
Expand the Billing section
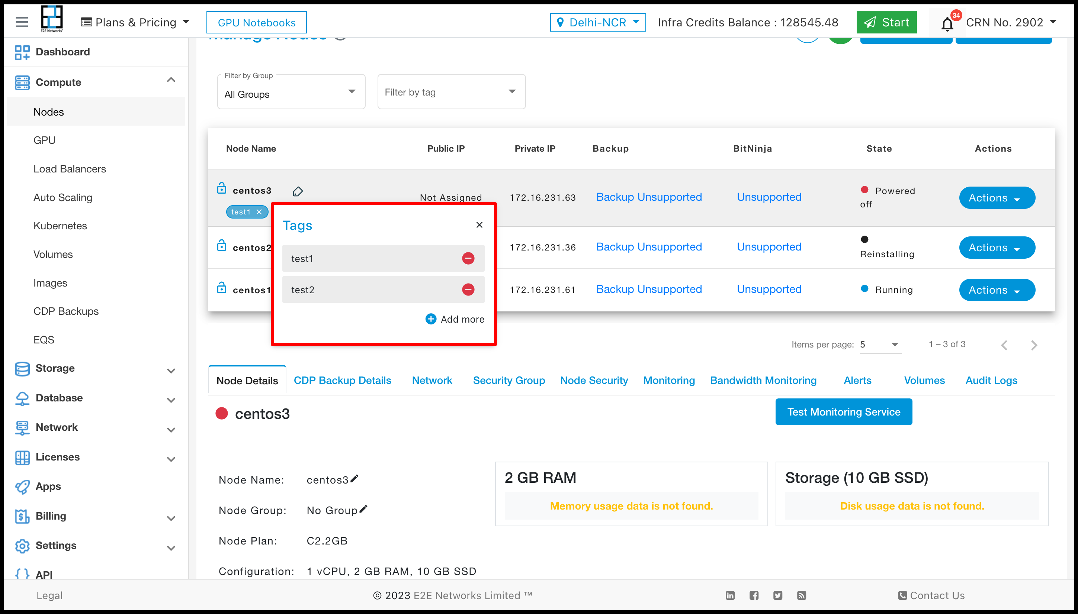(171, 518)
